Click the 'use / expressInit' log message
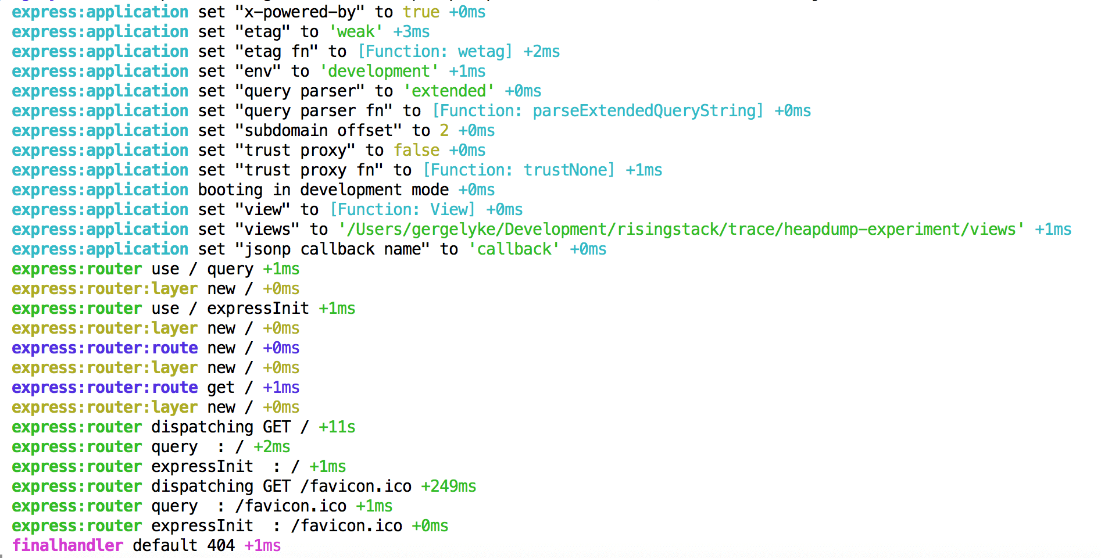Image resolution: width=1101 pixels, height=558 pixels. (230, 309)
